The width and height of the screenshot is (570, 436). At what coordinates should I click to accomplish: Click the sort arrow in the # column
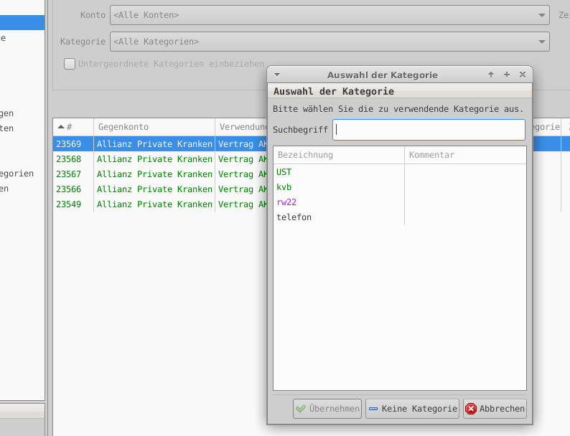pyautogui.click(x=61, y=127)
